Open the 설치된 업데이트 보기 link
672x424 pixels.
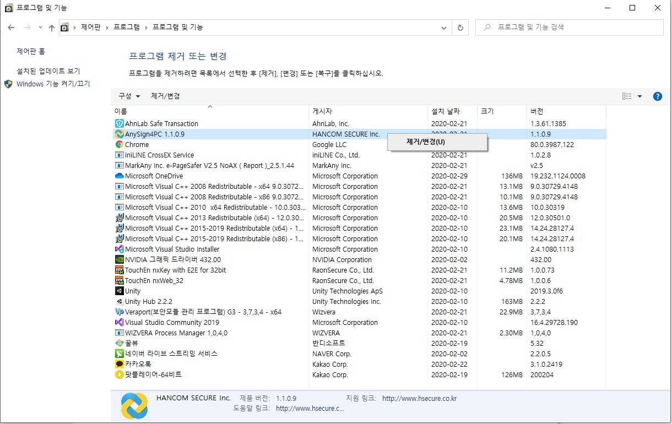coord(48,72)
